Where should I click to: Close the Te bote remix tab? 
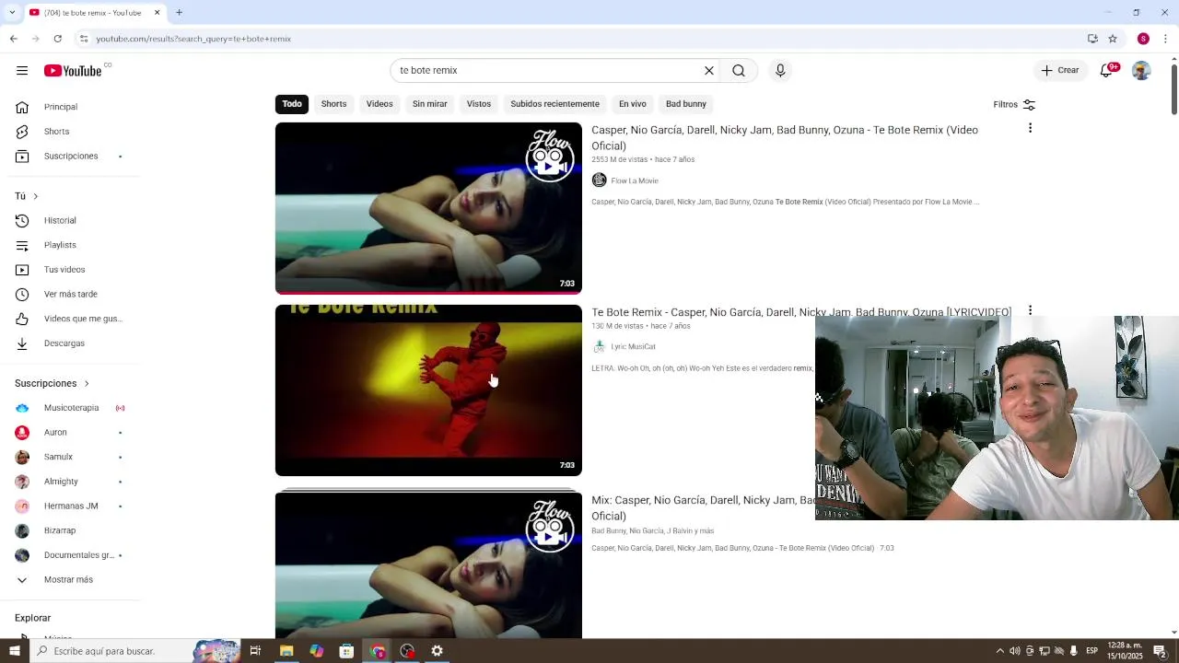(157, 13)
